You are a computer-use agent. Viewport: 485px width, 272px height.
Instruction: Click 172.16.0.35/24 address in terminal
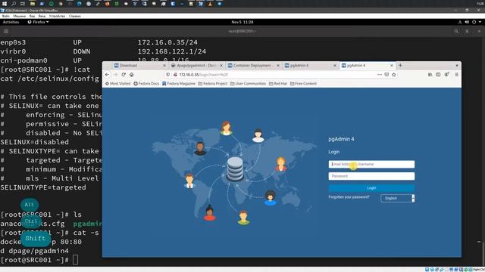point(167,42)
